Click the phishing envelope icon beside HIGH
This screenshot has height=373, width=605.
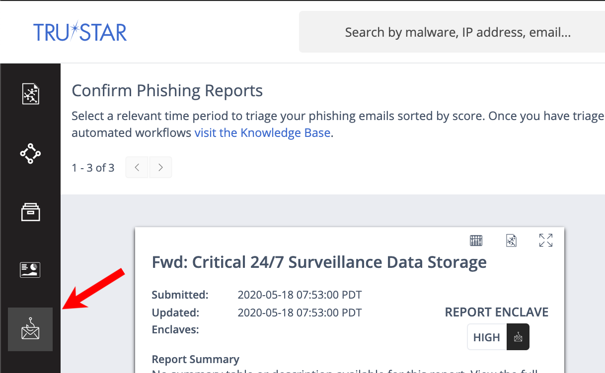[x=518, y=337]
